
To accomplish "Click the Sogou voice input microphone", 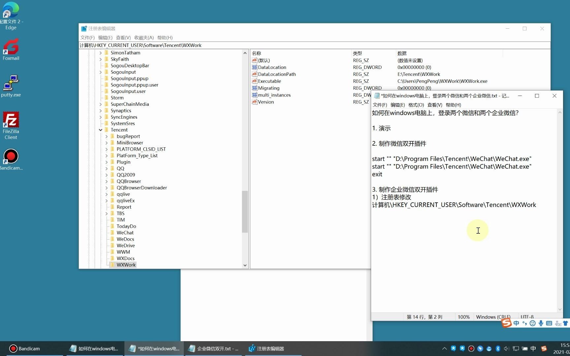I will 541,323.
